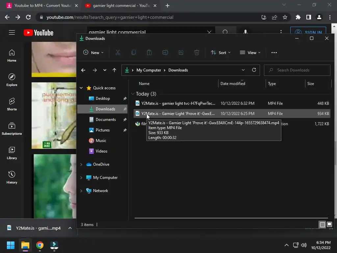
Task: Open Chrome extensions puzzle icon
Action: [x=298, y=17]
